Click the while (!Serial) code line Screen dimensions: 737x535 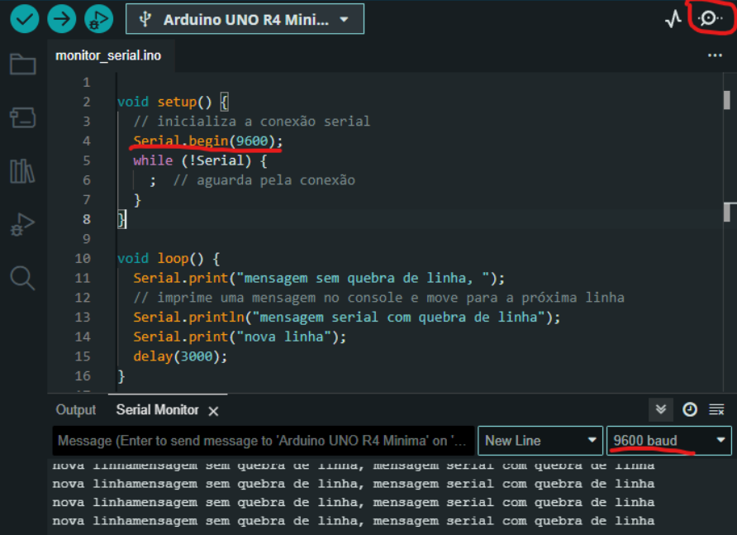pos(200,160)
